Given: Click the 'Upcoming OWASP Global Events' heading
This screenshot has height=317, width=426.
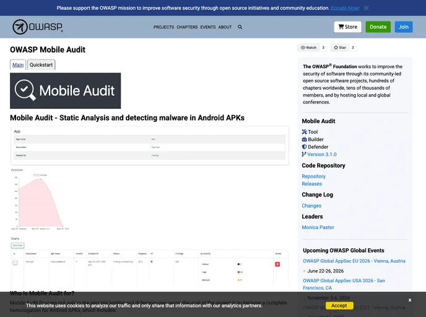Looking at the screenshot, I should point(344,251).
